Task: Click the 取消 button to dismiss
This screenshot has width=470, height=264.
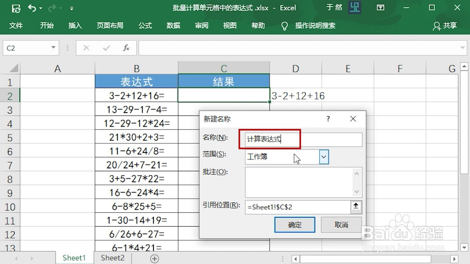Action: pos(341,224)
